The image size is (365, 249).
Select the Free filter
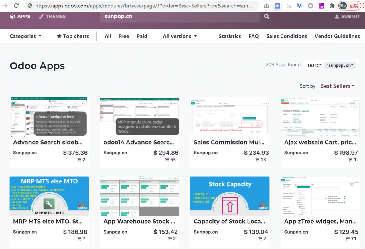(124, 36)
